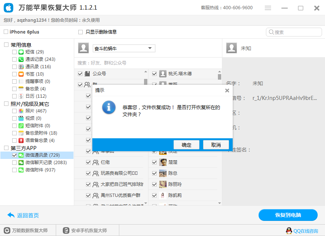Toggle the iPhone 6plus checkbox
This screenshot has height=236, width=325.
pyautogui.click(x=6, y=32)
